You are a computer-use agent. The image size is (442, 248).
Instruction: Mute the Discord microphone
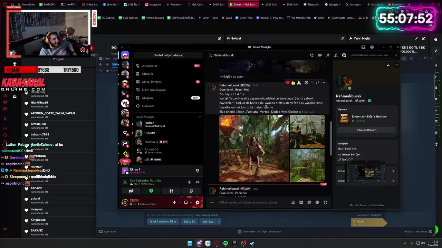click(174, 203)
